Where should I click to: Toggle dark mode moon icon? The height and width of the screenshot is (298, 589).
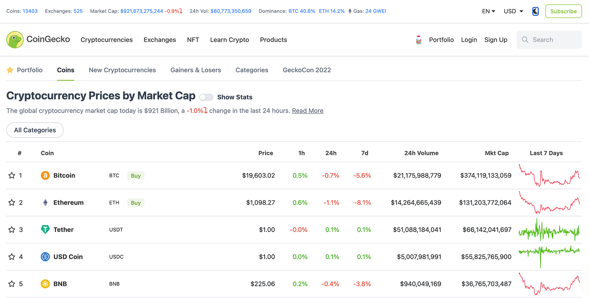click(x=536, y=11)
